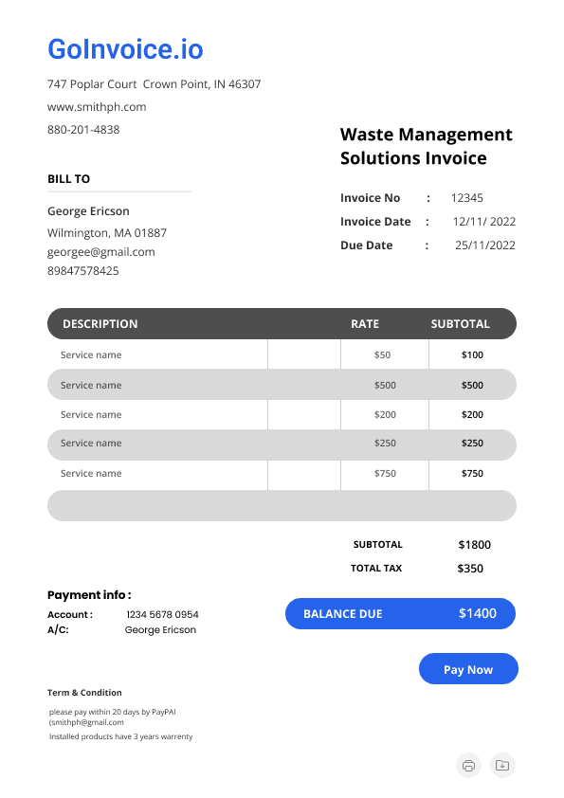This screenshot has width=564, height=798.
Task: Select the name George Ericson under Bill To
Action: [x=88, y=211]
